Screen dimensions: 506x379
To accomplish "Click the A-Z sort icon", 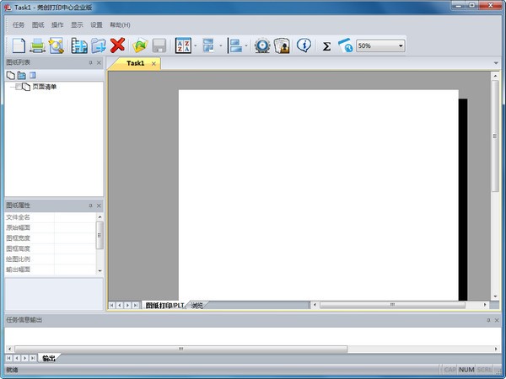I will [x=183, y=45].
